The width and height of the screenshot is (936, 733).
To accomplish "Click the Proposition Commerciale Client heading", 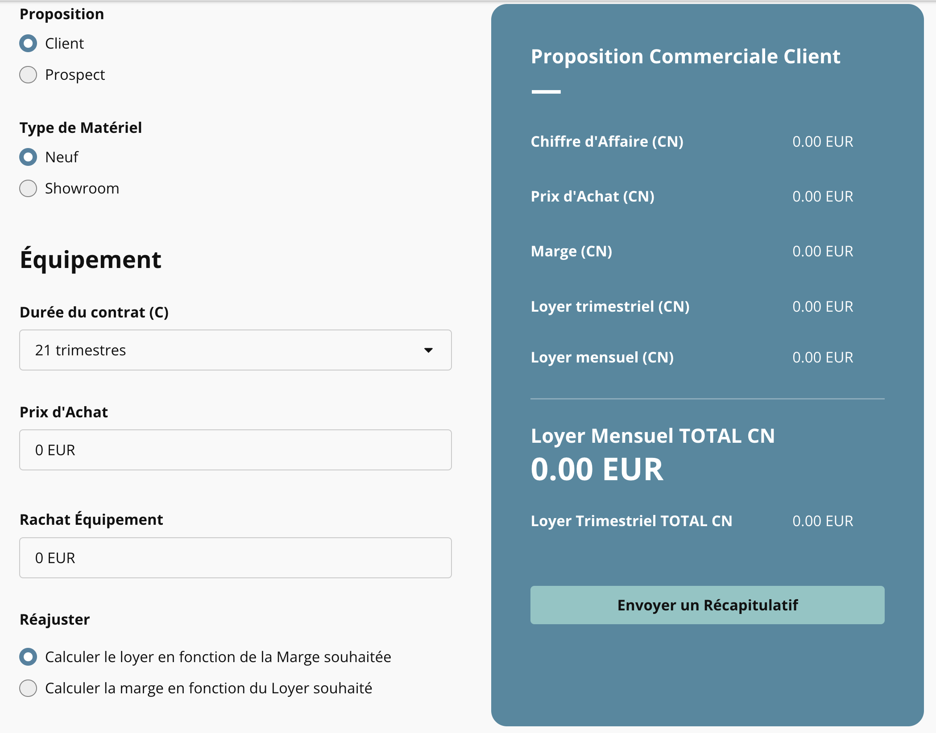I will 685,57.
